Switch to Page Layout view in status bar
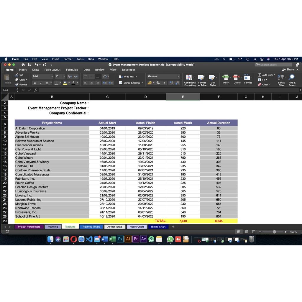The width and height of the screenshot is (302, 302). click(x=246, y=232)
